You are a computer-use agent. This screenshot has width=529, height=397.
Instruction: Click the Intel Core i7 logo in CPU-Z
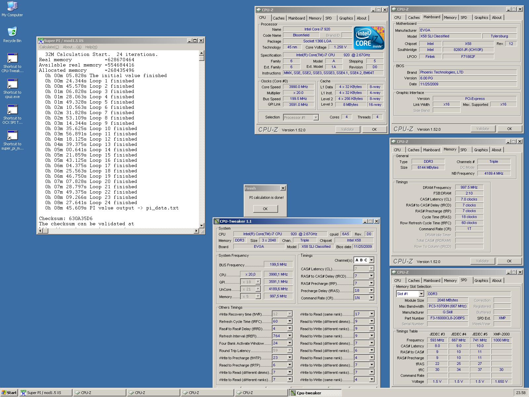click(369, 38)
